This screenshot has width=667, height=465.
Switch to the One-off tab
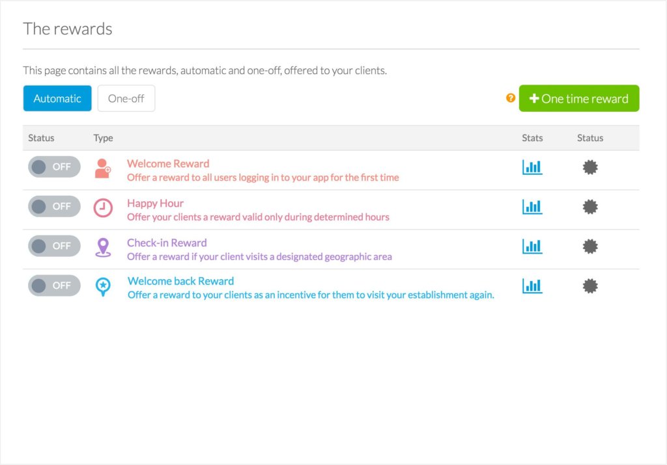(x=126, y=98)
